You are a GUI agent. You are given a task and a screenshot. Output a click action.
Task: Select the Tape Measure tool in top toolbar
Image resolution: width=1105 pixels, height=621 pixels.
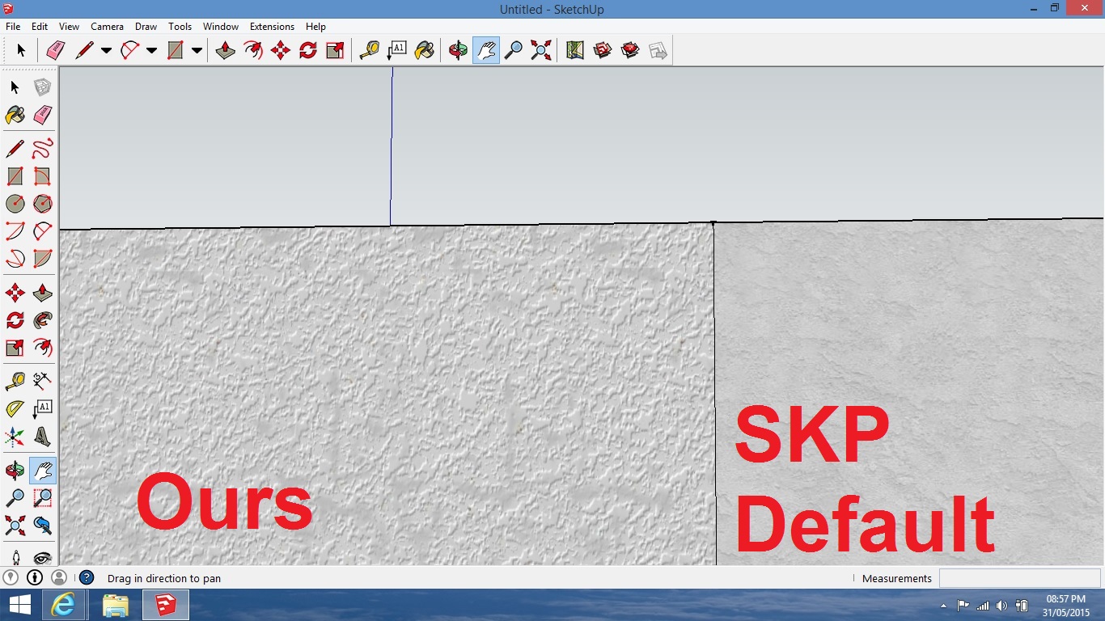click(369, 50)
